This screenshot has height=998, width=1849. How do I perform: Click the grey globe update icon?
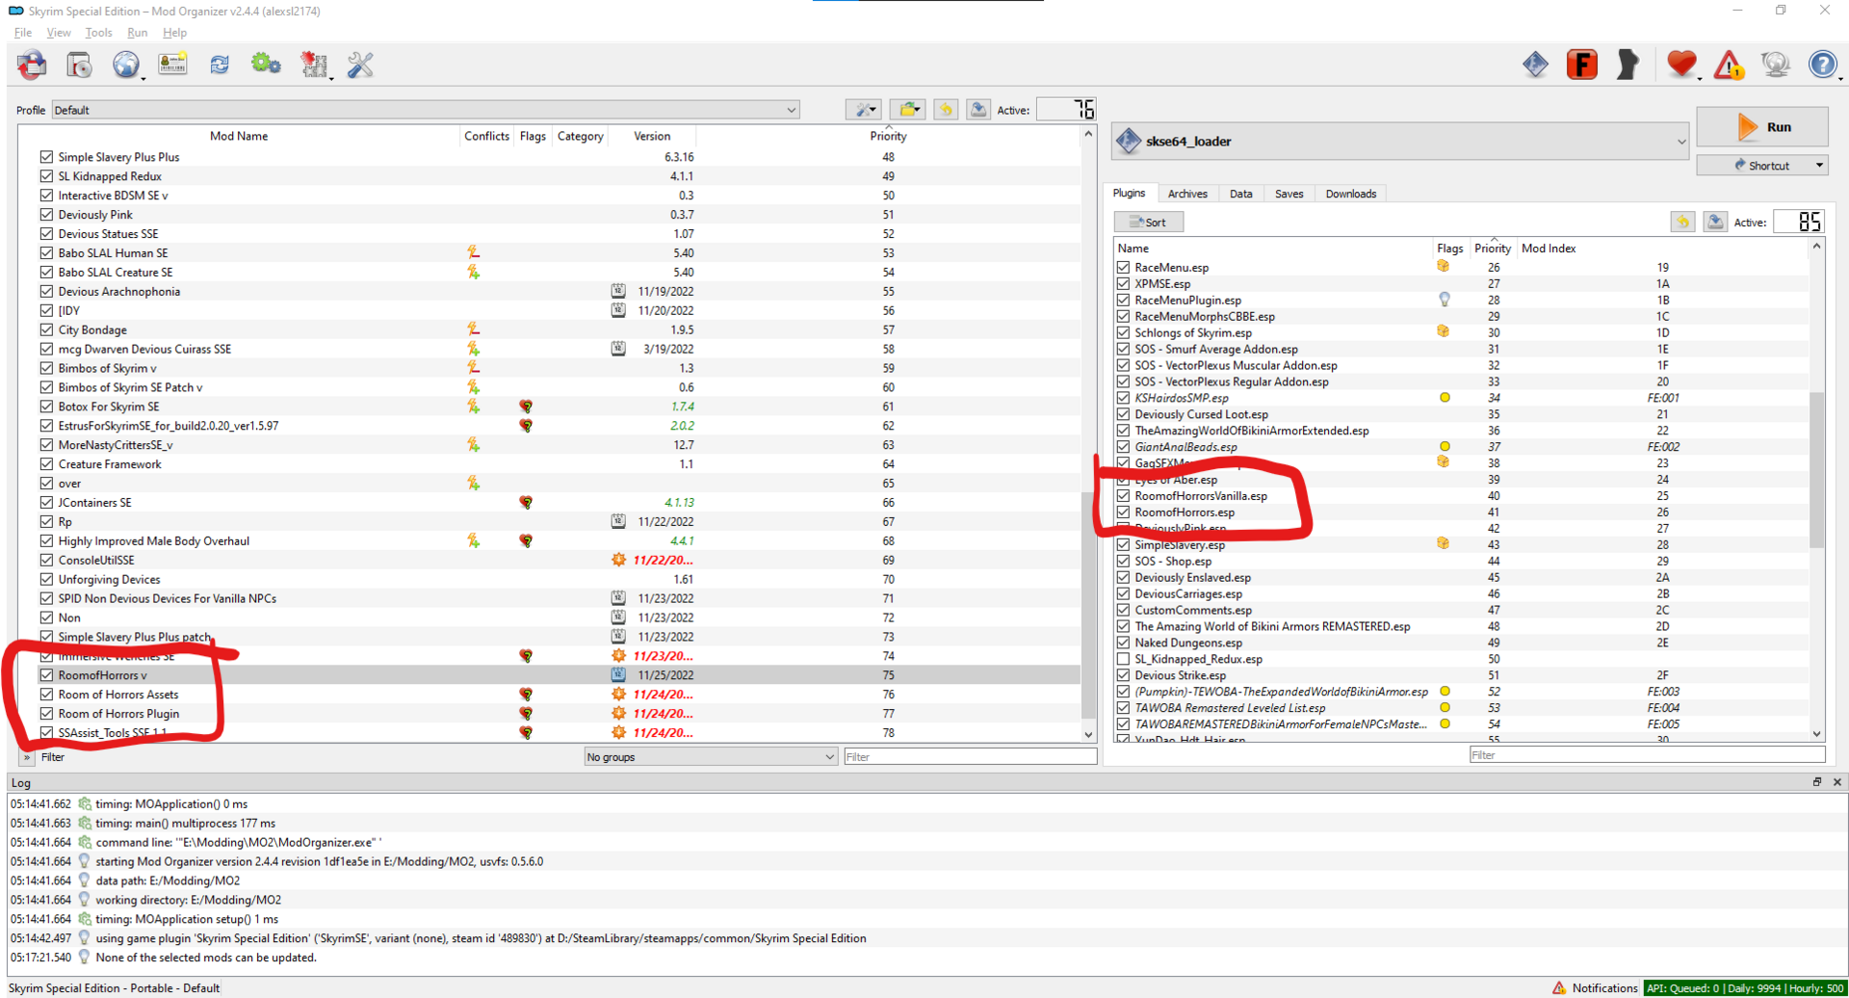1775,65
